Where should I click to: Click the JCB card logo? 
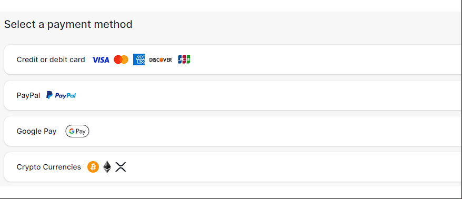click(184, 59)
